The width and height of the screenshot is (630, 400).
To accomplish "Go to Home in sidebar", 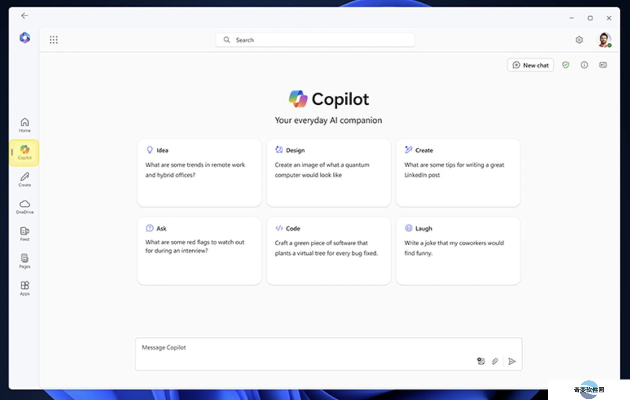I will pos(25,125).
